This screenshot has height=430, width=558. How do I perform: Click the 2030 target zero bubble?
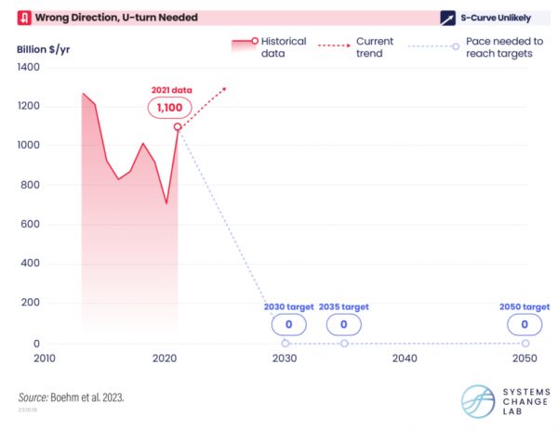click(x=289, y=324)
